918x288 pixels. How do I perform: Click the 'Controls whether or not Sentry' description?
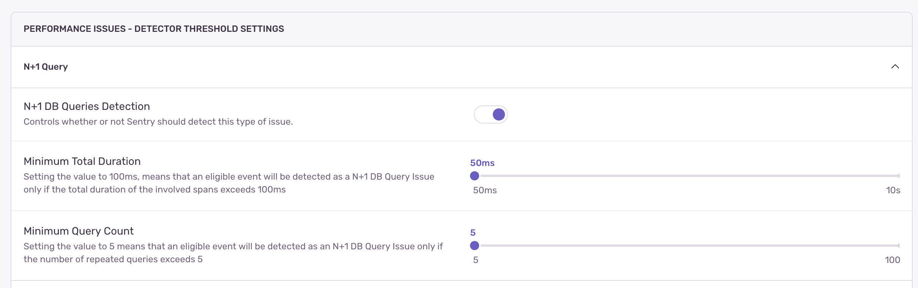point(158,122)
